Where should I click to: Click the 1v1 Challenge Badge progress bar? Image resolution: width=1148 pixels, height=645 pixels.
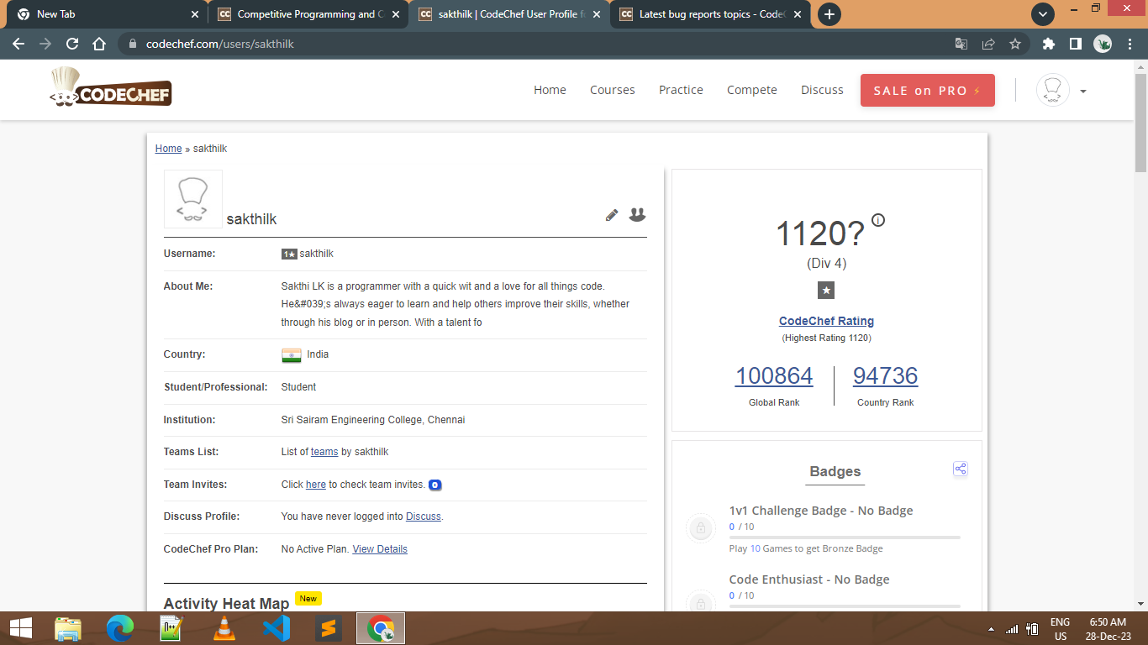click(845, 537)
